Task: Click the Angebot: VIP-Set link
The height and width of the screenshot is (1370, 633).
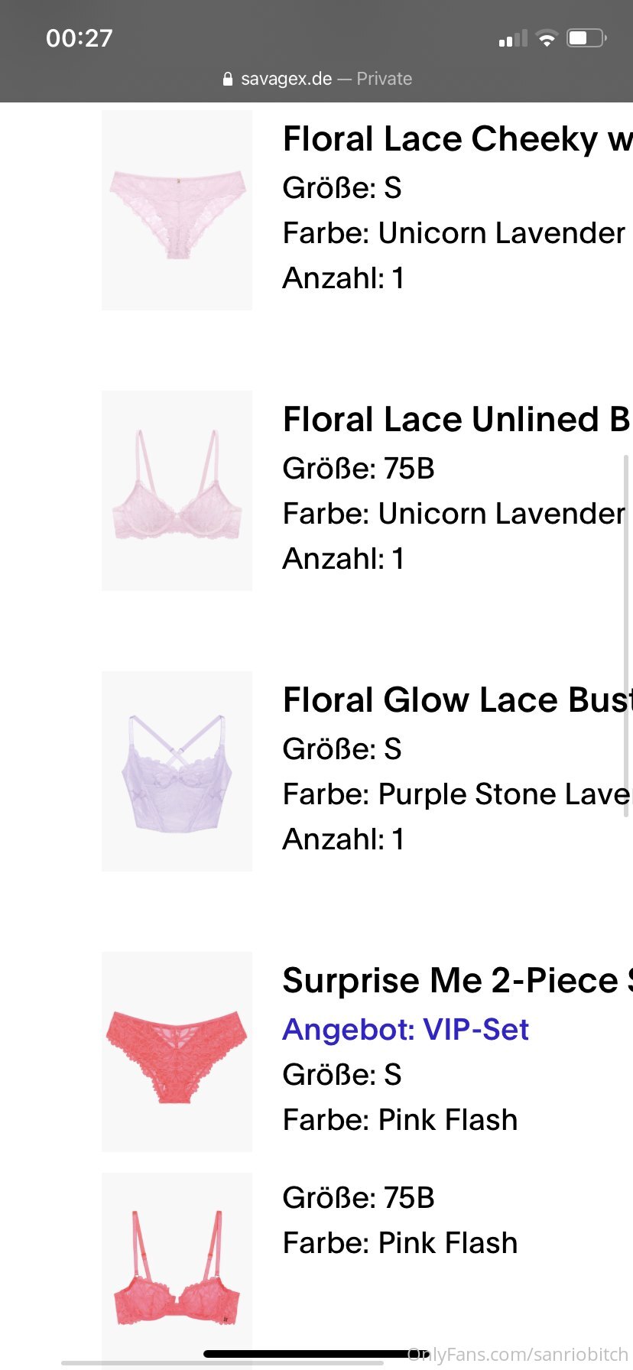Action: pos(405,1030)
